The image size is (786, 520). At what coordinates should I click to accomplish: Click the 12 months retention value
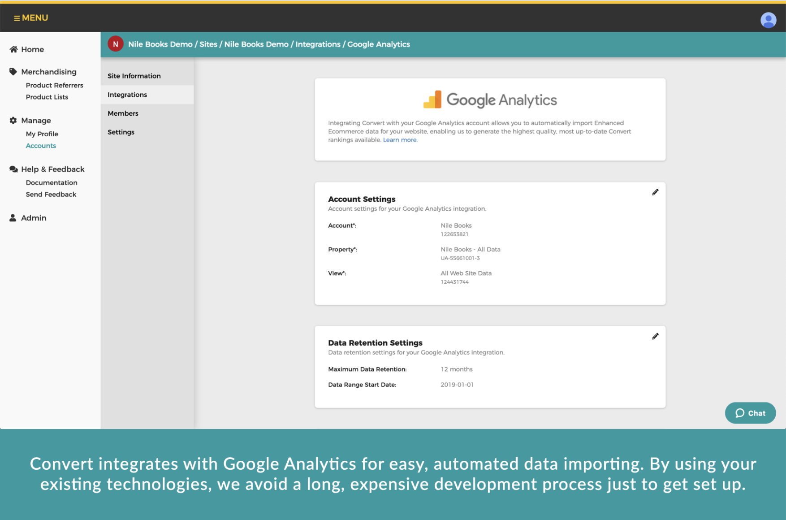tap(457, 369)
